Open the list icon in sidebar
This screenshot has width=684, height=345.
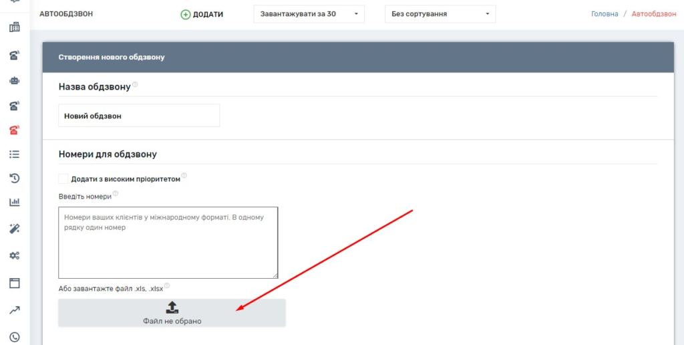[x=14, y=154]
